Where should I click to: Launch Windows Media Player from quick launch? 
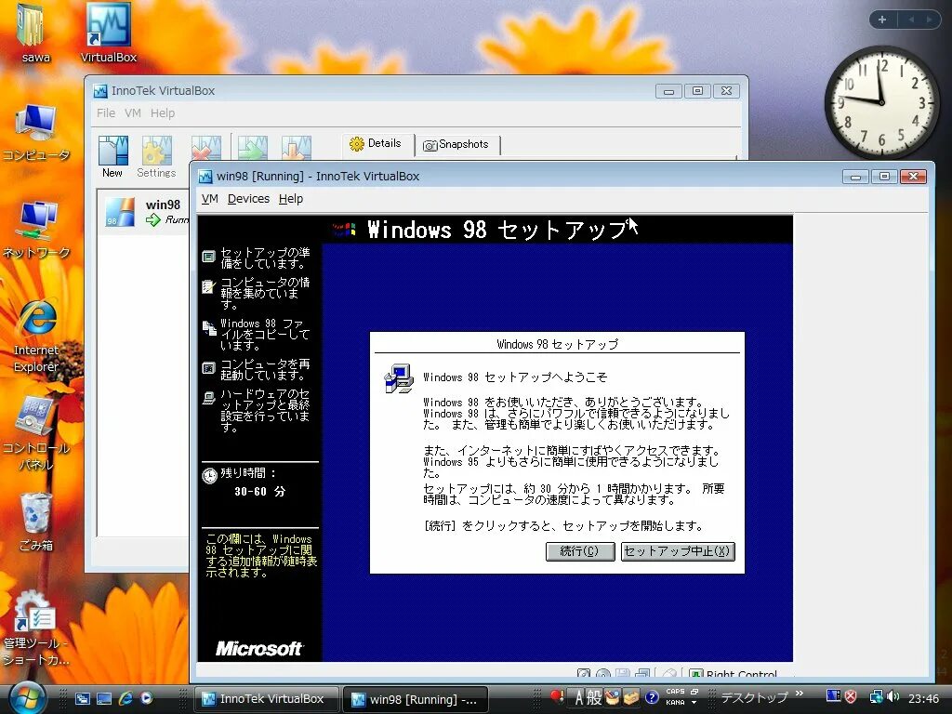(x=146, y=699)
